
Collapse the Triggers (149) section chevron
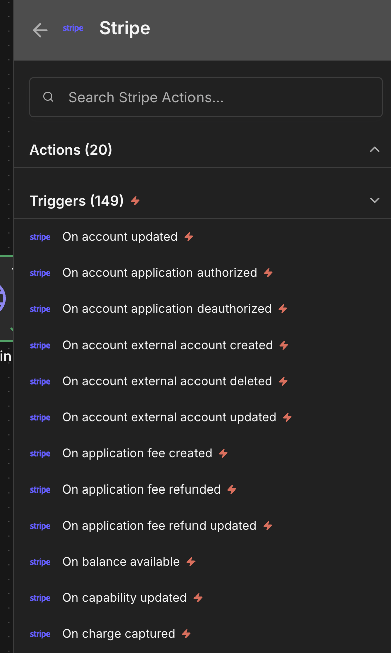374,200
